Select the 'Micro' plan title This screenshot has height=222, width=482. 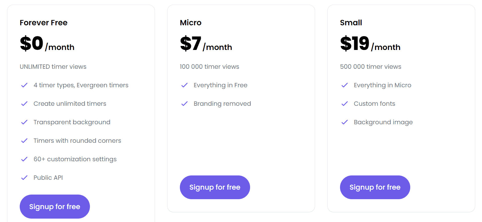(190, 23)
